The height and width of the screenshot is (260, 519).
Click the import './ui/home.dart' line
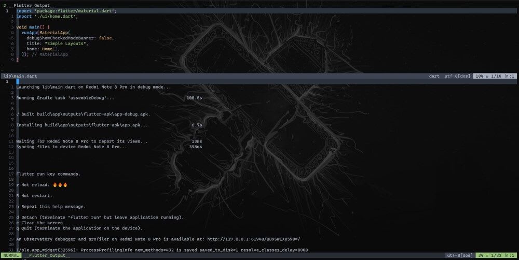click(47, 16)
